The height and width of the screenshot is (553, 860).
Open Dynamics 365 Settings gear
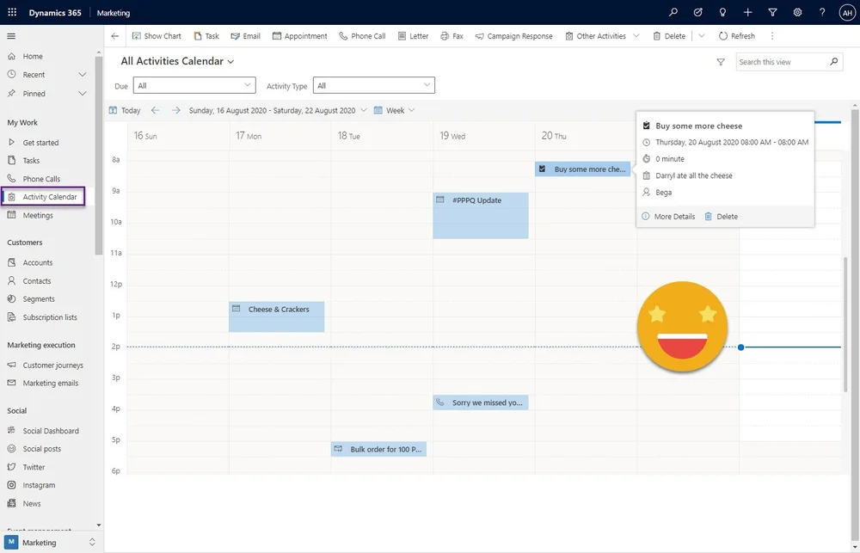pos(796,12)
